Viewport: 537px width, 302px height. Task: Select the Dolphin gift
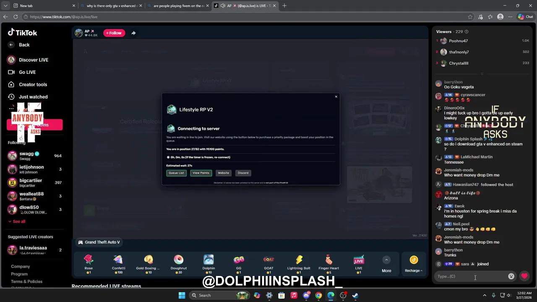209,264
